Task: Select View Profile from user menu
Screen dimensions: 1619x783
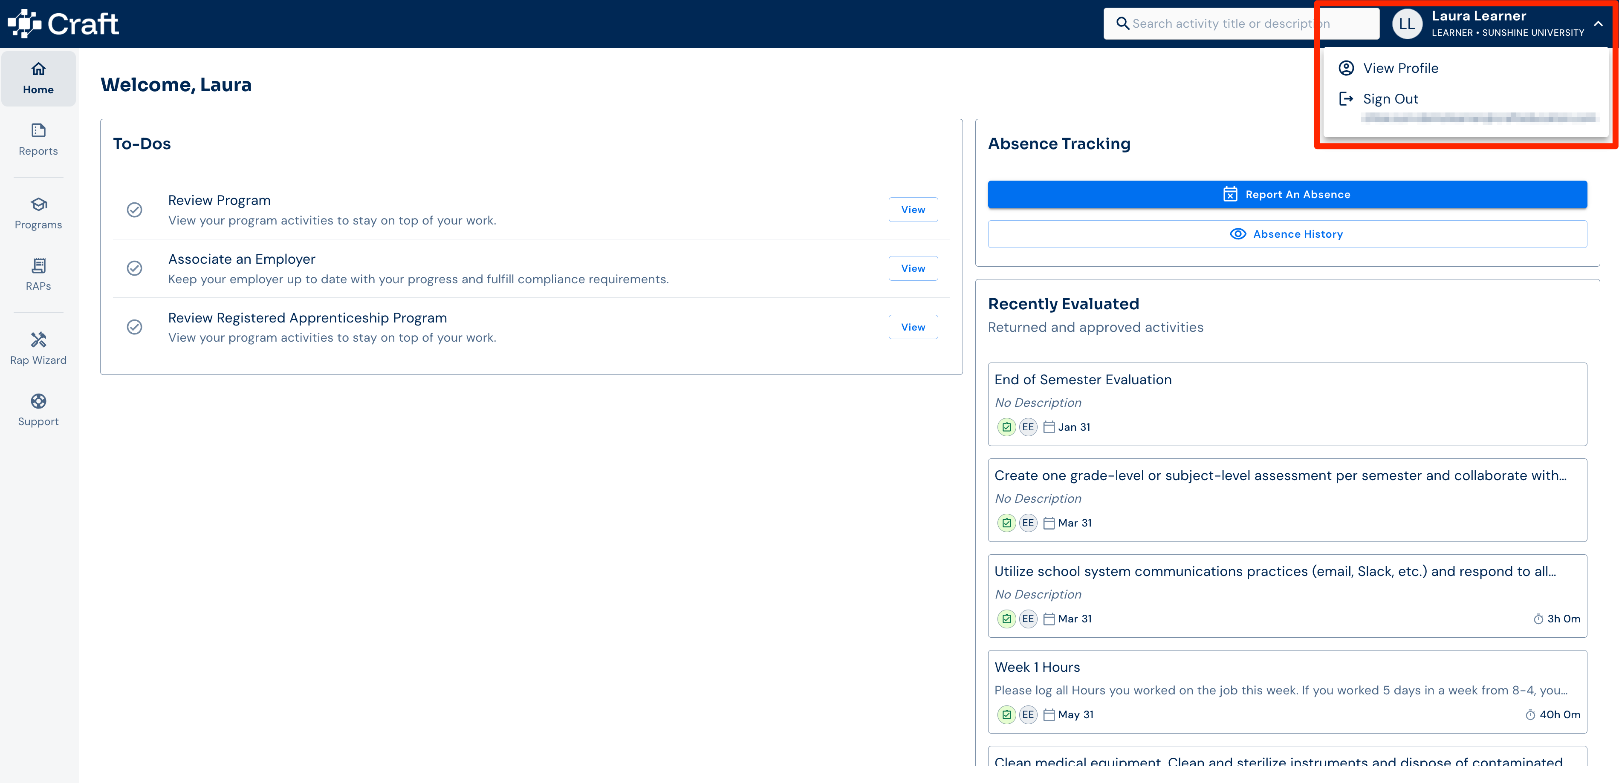Action: pos(1466,68)
